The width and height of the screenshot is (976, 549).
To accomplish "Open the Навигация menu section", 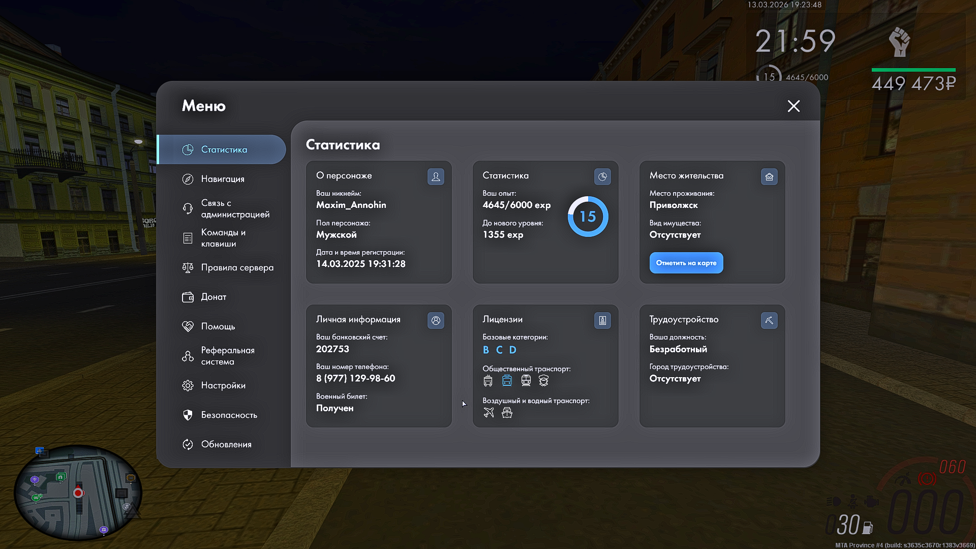I will [x=223, y=179].
